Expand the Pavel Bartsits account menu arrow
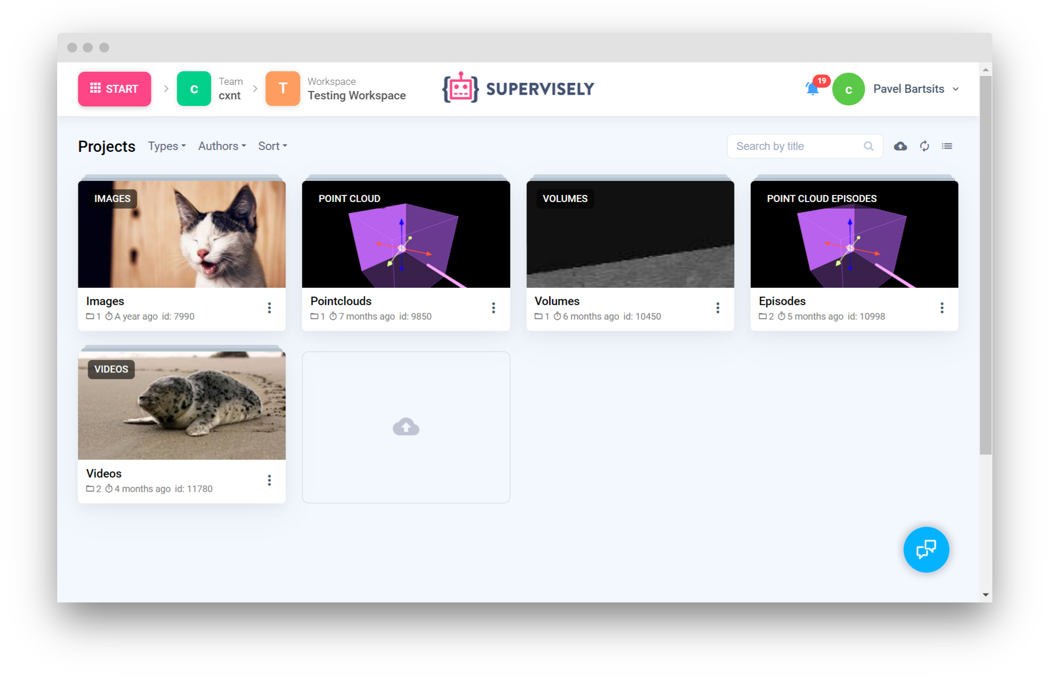 point(956,89)
